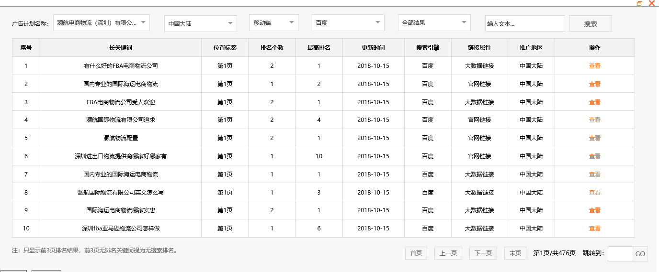Click the 搜索引擎 column header

(428, 48)
